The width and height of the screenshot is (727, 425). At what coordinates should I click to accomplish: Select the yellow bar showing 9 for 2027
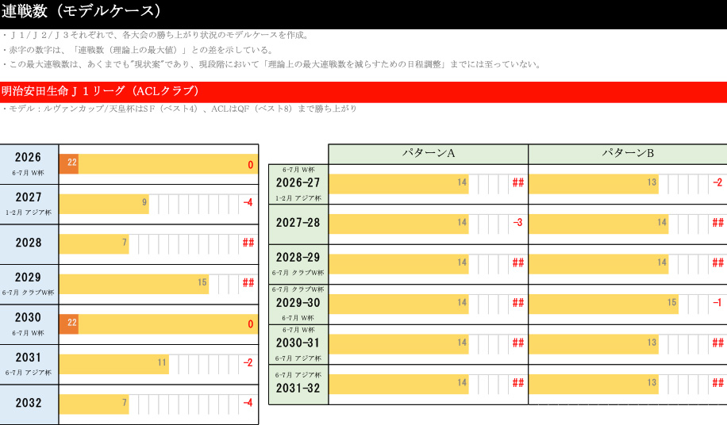pos(103,204)
